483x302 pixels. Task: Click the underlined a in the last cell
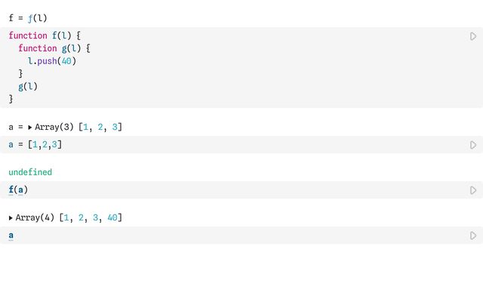click(11, 236)
